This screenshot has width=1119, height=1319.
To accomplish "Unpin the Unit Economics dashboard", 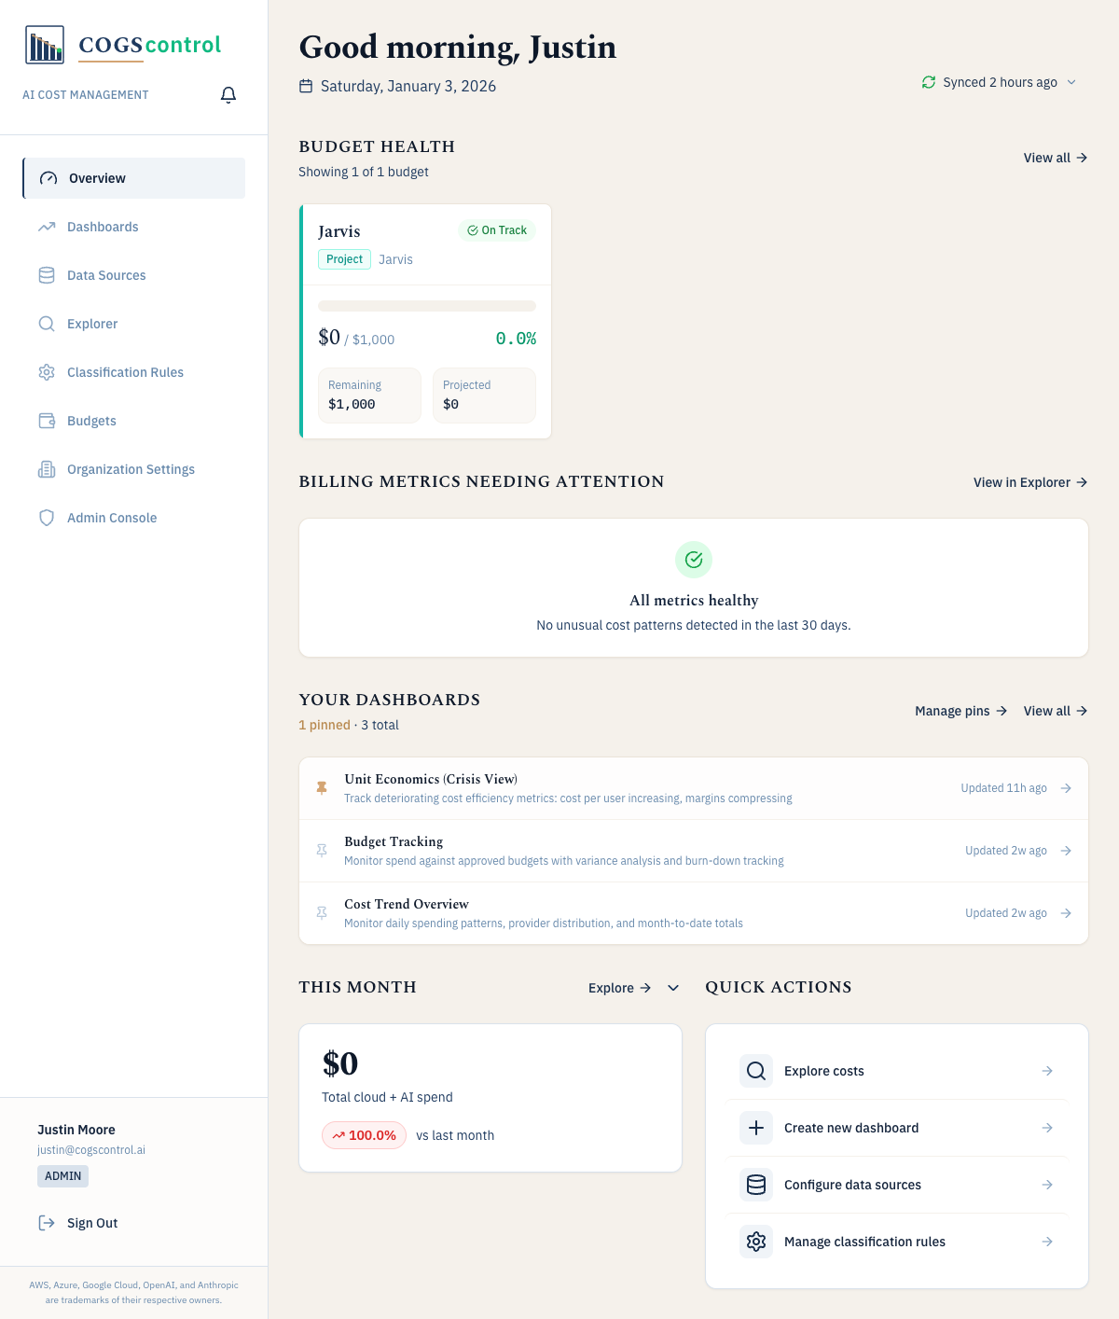I will 322,787.
